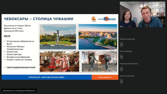Click the 'Монумент Матери-покровительнице' bullet
167x94 pixels.
pos(16,48)
